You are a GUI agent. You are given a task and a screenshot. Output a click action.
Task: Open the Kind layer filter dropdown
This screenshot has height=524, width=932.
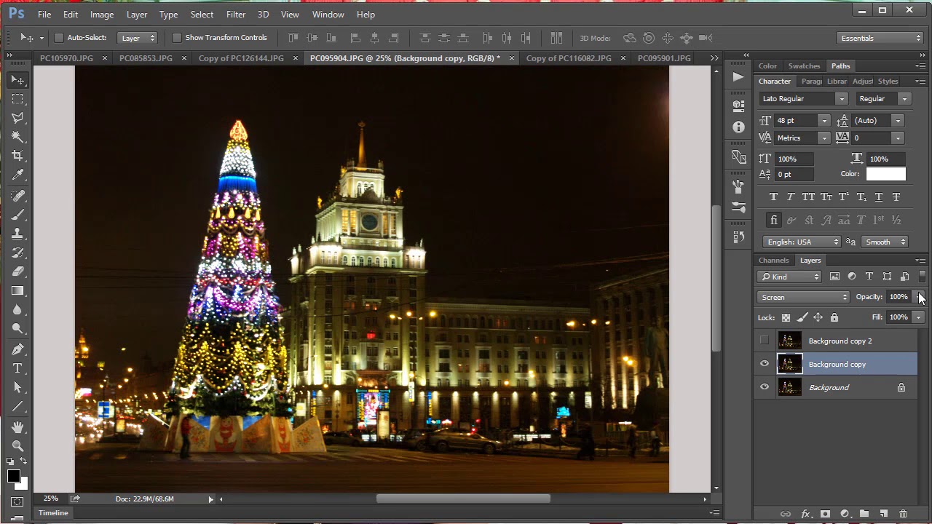coord(790,277)
